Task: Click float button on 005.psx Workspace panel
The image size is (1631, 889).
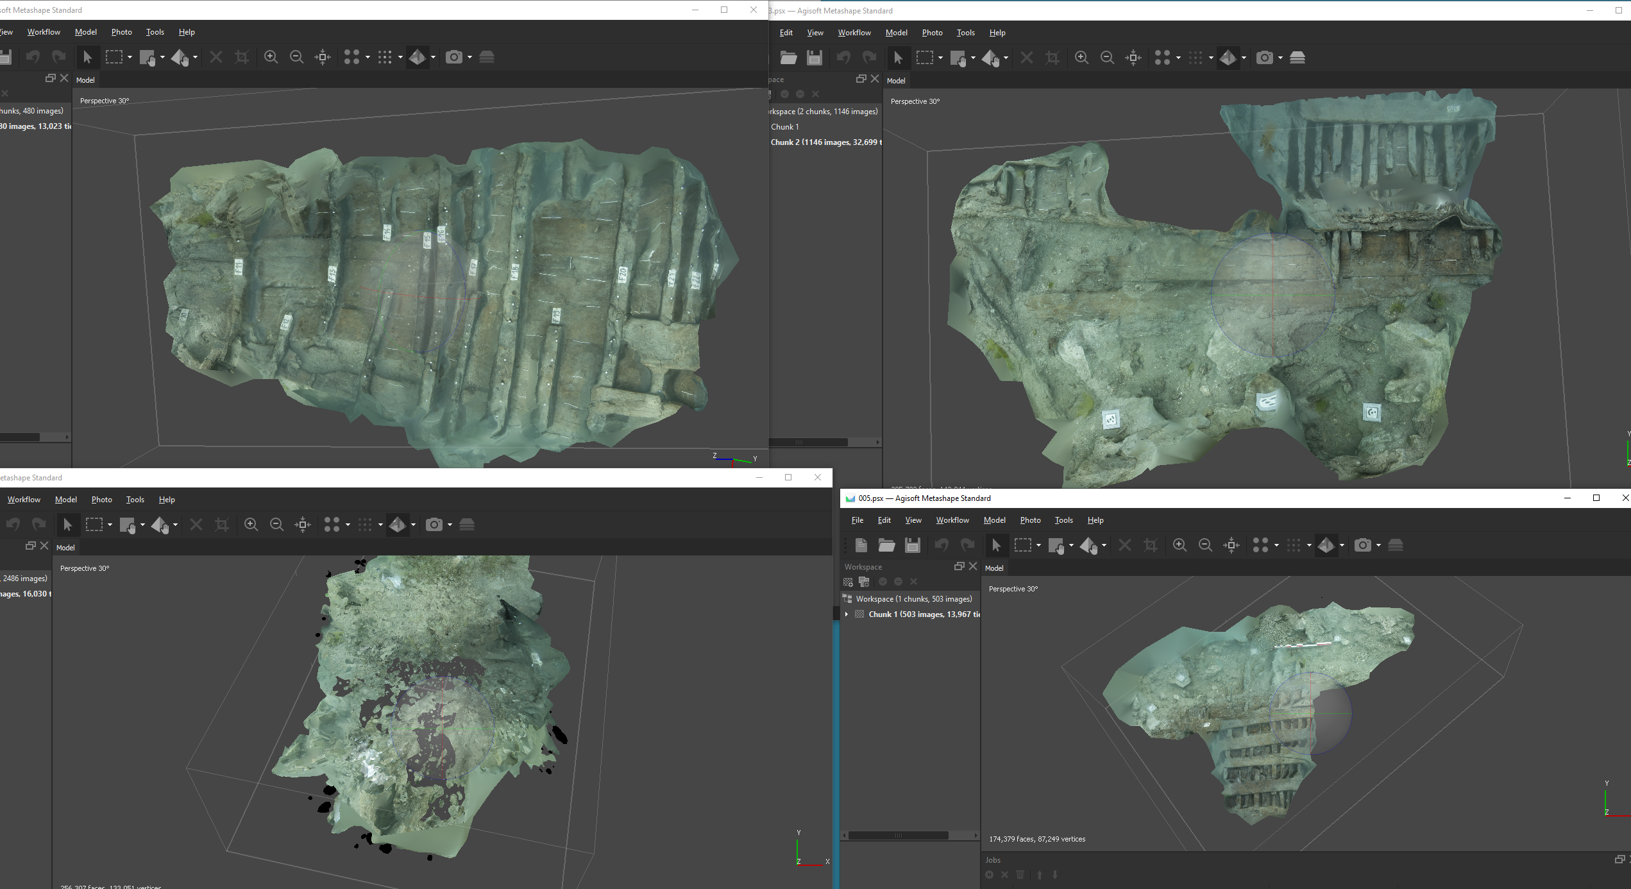Action: (x=959, y=566)
